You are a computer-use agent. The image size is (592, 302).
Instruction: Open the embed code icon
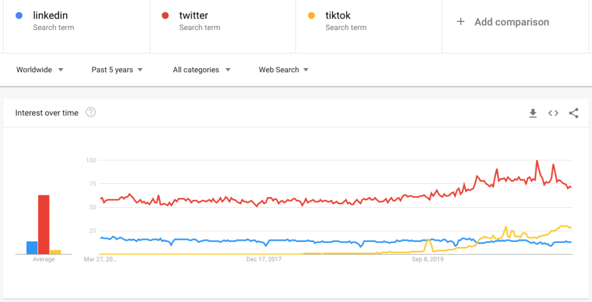[553, 113]
